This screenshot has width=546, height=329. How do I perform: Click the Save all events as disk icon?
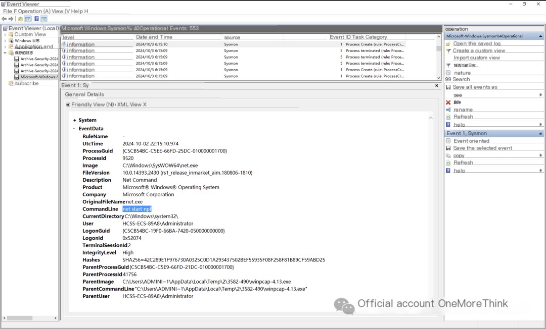click(x=448, y=87)
